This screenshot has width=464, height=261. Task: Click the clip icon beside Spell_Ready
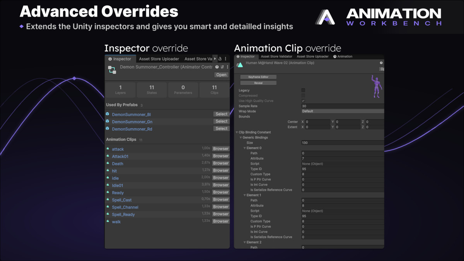108,214
